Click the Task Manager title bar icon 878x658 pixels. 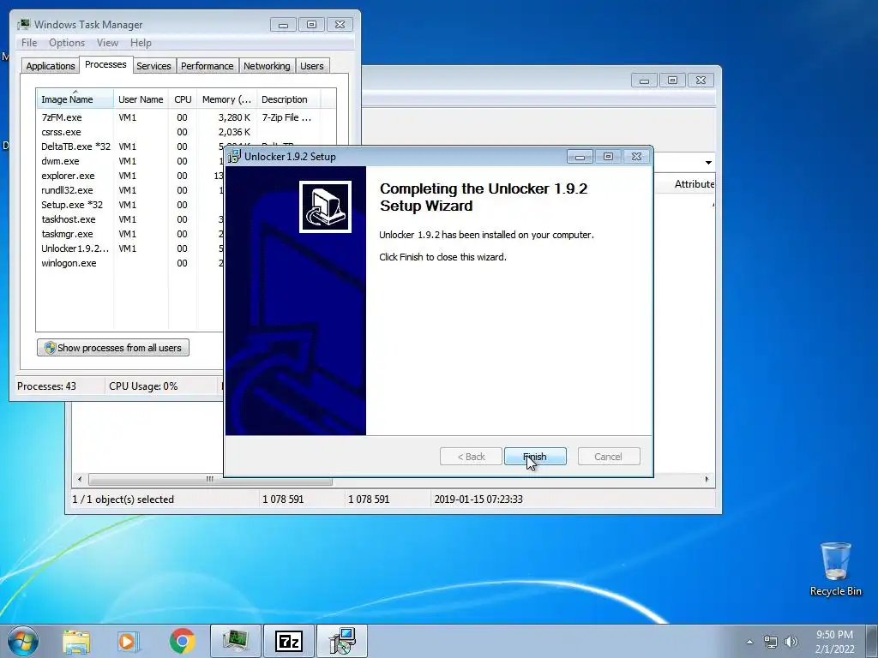pos(23,25)
